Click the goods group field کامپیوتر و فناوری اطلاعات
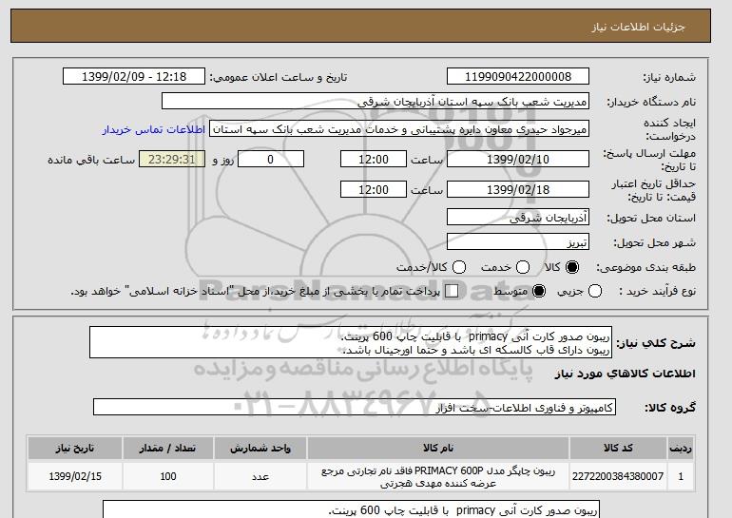The image size is (732, 518). pos(355,408)
